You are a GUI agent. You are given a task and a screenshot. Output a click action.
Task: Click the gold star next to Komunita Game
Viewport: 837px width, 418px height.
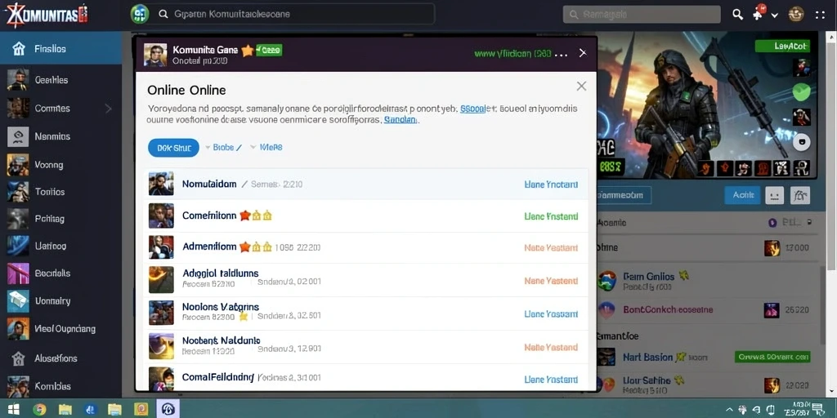tap(247, 51)
